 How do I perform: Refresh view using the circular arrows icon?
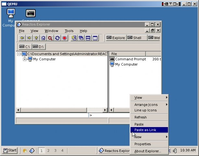pos(57,38)
